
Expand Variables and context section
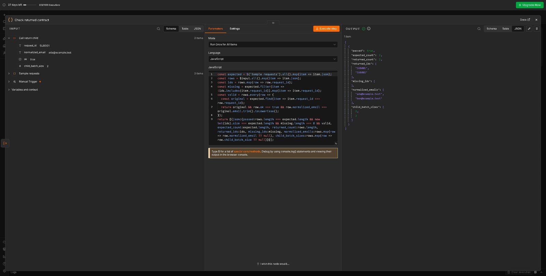click(x=9, y=90)
